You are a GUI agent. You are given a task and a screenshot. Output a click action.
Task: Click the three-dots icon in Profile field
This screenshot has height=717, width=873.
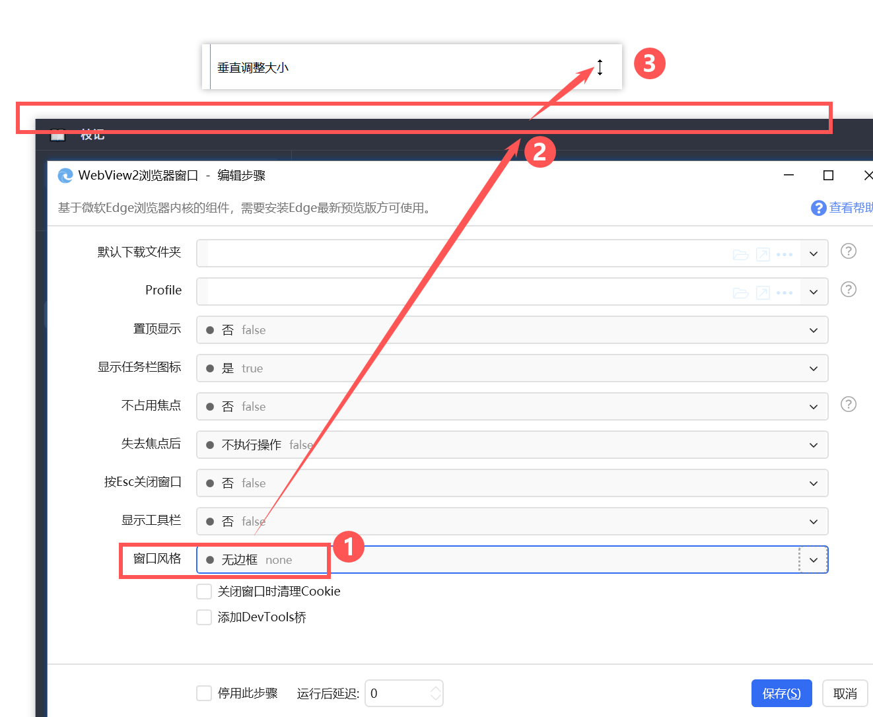pyautogui.click(x=785, y=292)
